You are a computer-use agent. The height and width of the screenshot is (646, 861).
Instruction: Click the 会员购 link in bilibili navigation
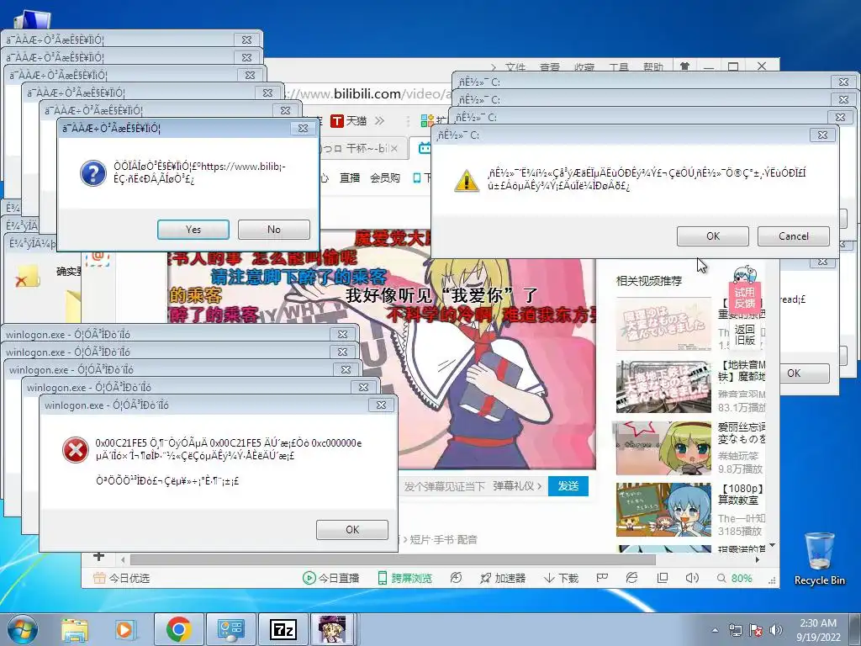point(385,178)
